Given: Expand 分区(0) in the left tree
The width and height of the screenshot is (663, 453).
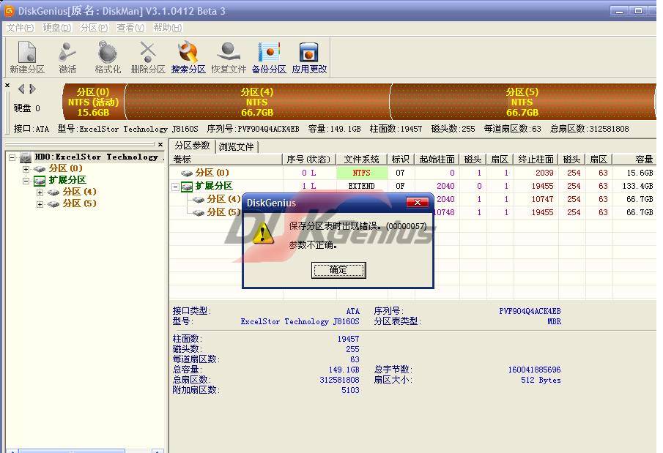Looking at the screenshot, I should [26, 170].
